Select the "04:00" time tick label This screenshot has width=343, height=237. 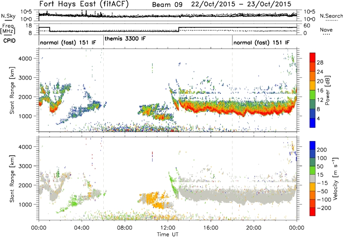point(82,228)
